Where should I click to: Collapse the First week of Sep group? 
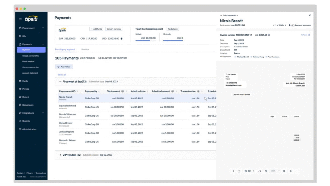point(60,82)
